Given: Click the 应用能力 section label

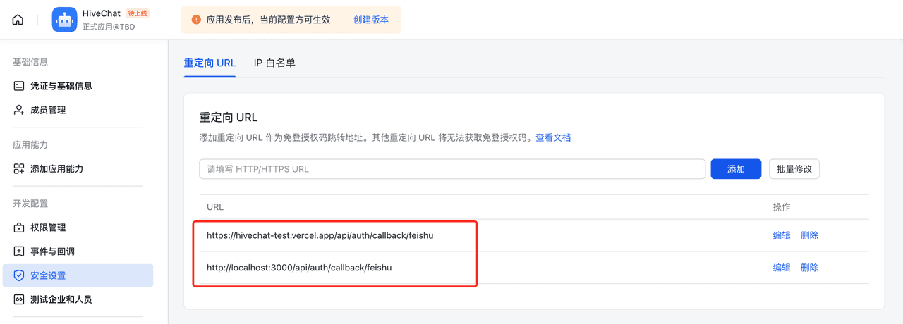Looking at the screenshot, I should [x=30, y=145].
